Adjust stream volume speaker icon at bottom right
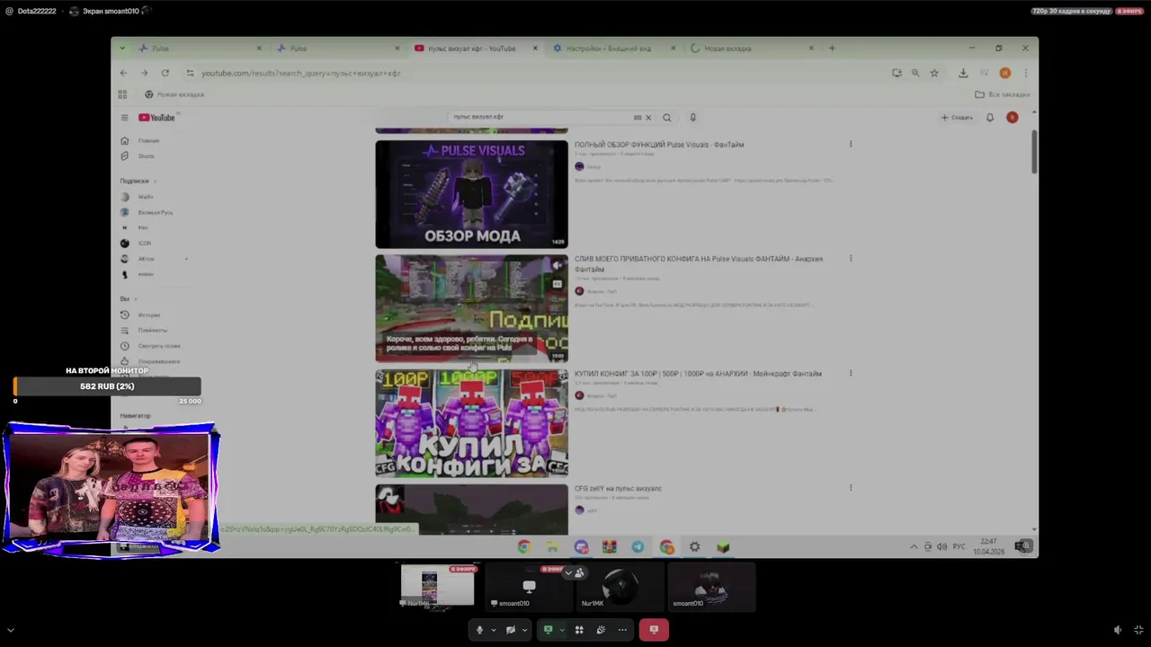1151x647 pixels. pos(1118,630)
